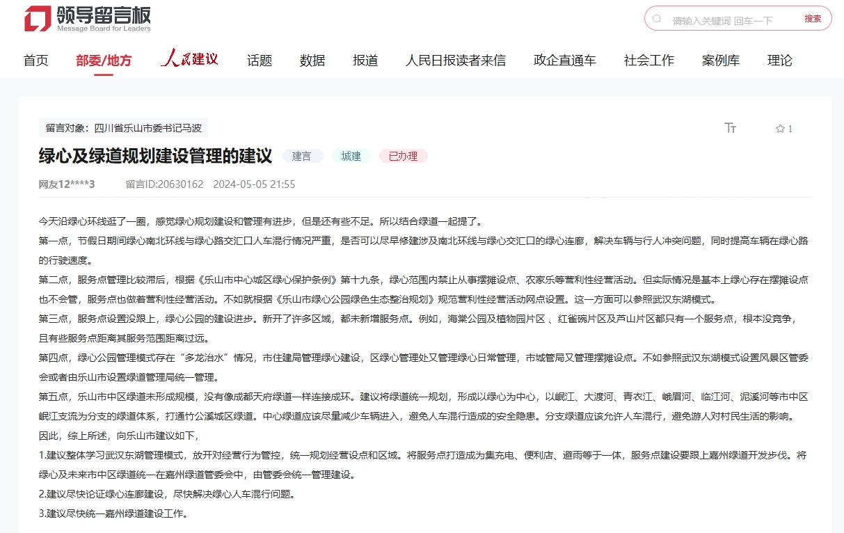Open the 社会工作 section
The image size is (844, 533).
648,61
